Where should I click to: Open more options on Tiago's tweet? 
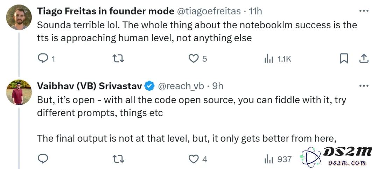(x=364, y=11)
